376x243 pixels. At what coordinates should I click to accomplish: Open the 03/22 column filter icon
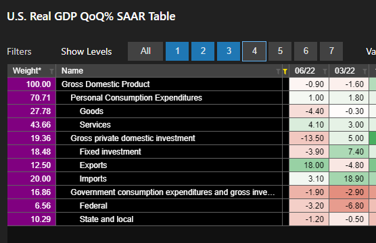click(365, 71)
